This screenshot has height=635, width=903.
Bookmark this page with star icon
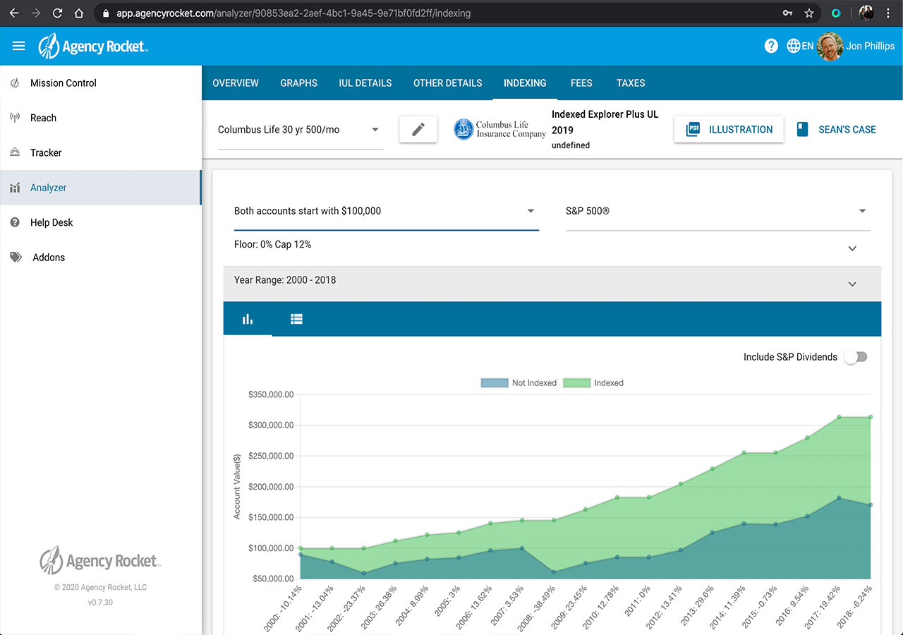point(809,13)
